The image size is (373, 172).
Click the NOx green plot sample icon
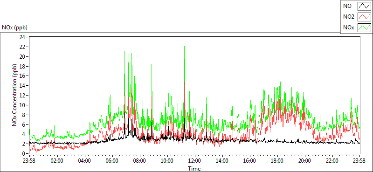(x=365, y=28)
